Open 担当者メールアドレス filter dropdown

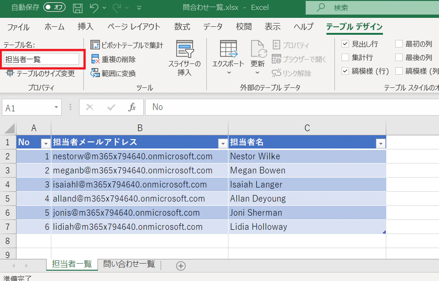tap(223, 144)
